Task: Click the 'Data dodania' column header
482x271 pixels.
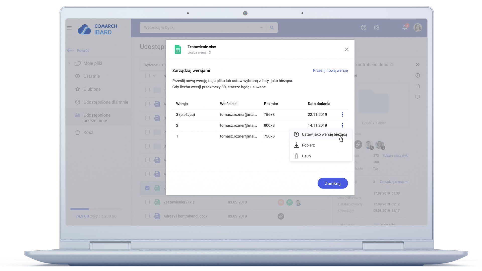Action: click(x=319, y=104)
